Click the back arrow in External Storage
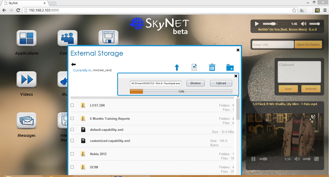329x177 pixels. 74,64
